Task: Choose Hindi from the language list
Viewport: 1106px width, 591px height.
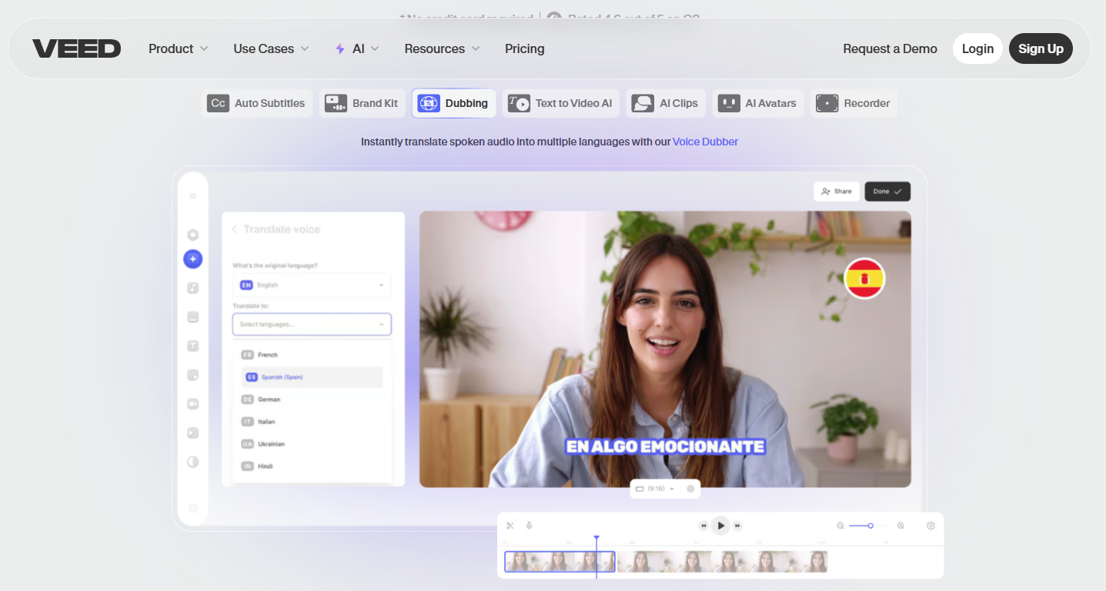Action: [312, 466]
